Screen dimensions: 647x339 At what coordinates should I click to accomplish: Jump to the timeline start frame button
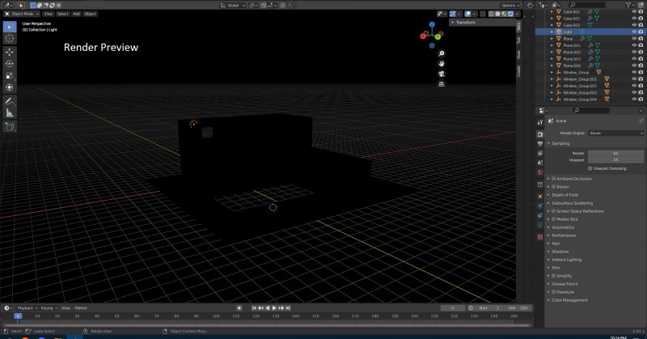click(x=254, y=308)
